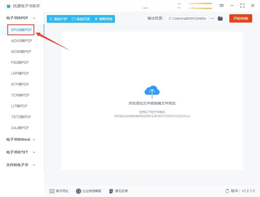Click the cloud upload icon

tap(152, 92)
